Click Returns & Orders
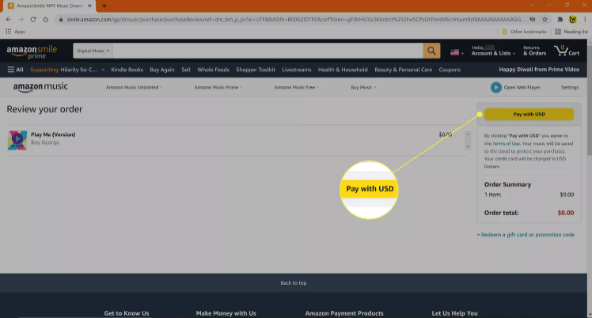The image size is (592, 318). pos(534,51)
